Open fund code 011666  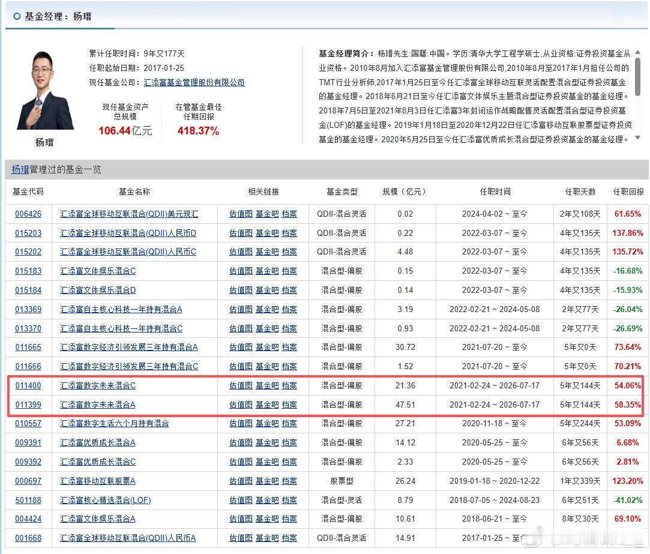(28, 366)
